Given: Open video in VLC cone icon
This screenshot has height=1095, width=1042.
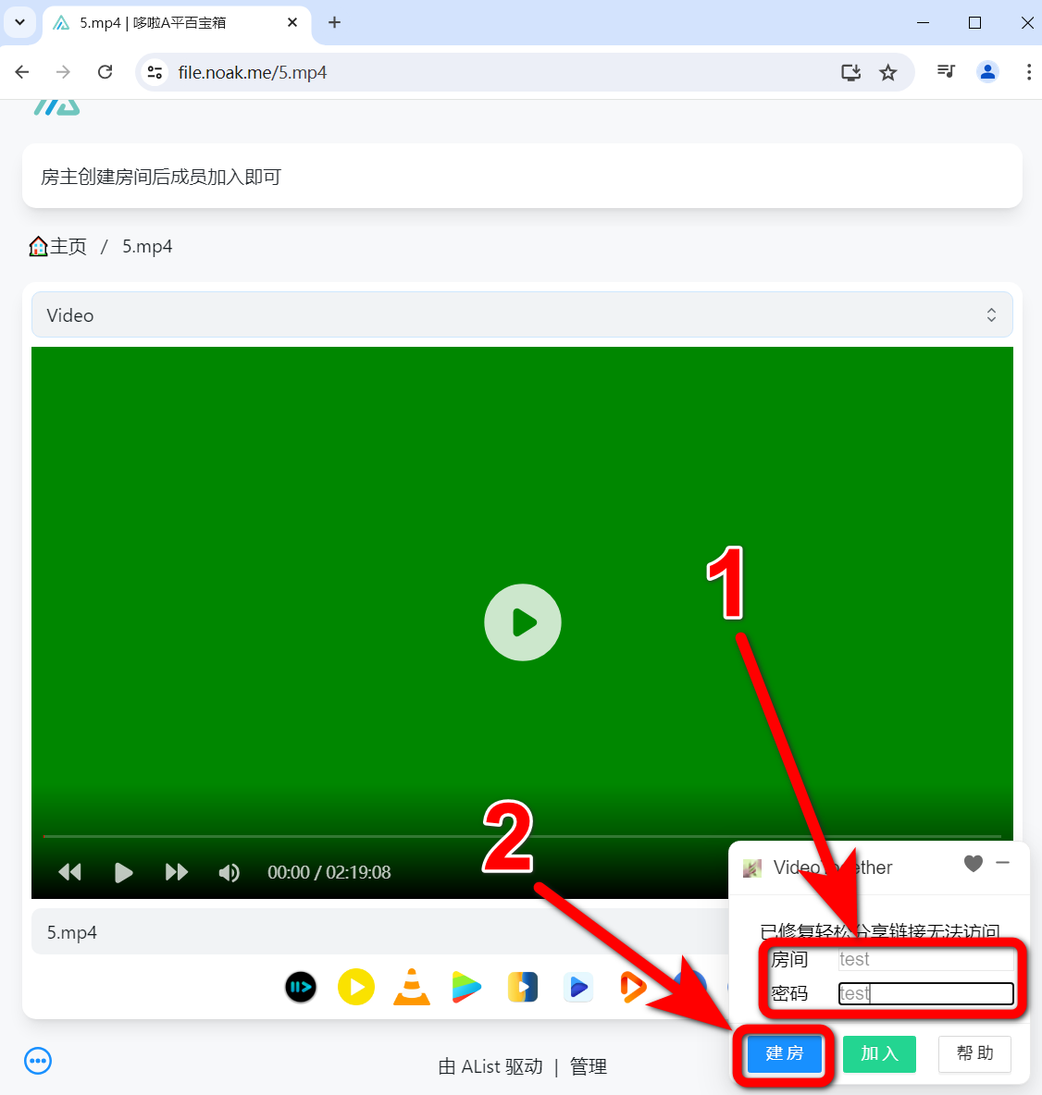Looking at the screenshot, I should (412, 987).
